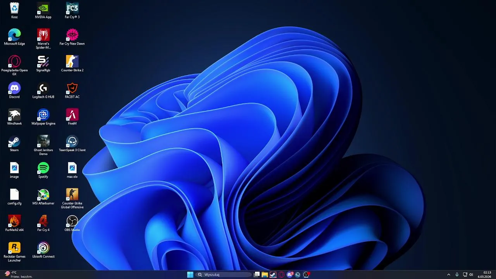496x279 pixels.
Task: Click the Wyszukaj taskbar search box
Action: pyautogui.click(x=224, y=275)
